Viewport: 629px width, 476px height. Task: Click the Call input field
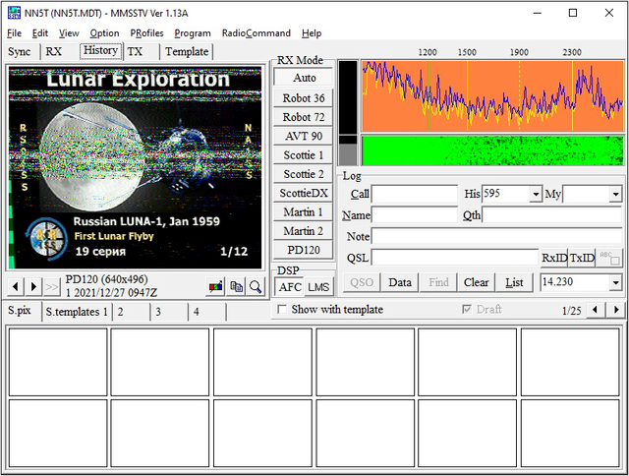tap(415, 195)
